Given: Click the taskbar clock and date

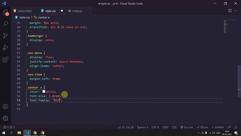Looking at the screenshot, I should 227,133.
